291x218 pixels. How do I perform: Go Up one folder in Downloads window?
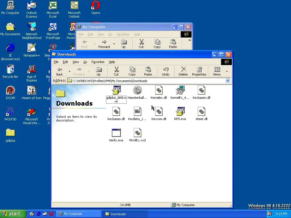99,71
